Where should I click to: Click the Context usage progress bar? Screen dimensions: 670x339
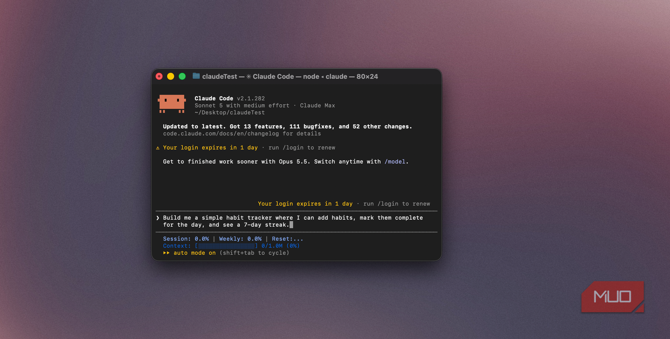pyautogui.click(x=226, y=246)
